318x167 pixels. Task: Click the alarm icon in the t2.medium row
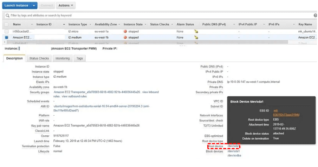click(196, 37)
